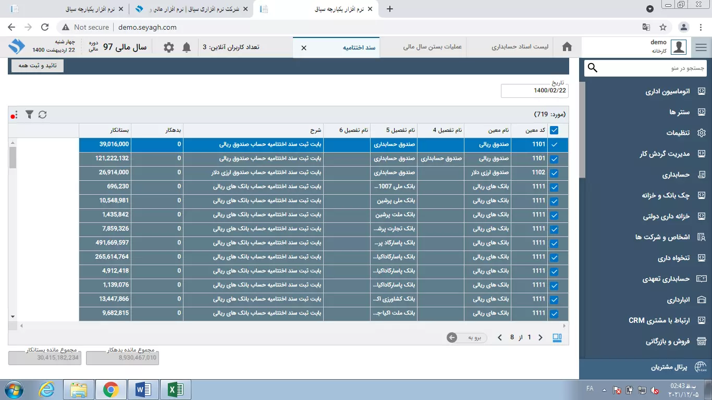
Task: Uncheck the first row with code 1101
Action: point(554,145)
